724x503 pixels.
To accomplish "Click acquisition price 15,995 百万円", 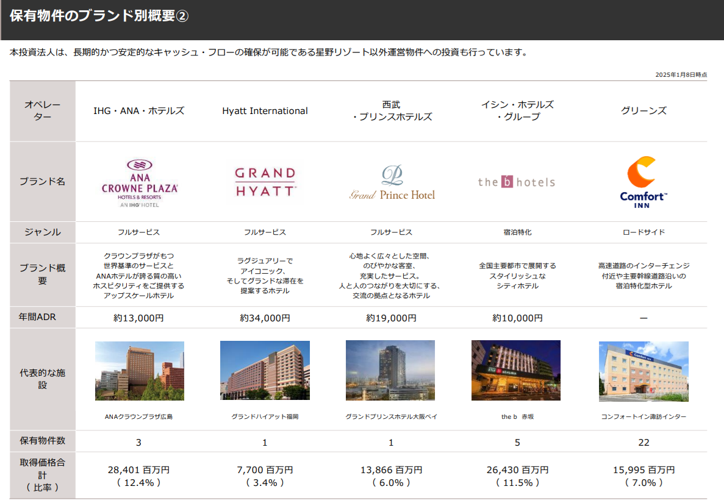I will pyautogui.click(x=643, y=470).
